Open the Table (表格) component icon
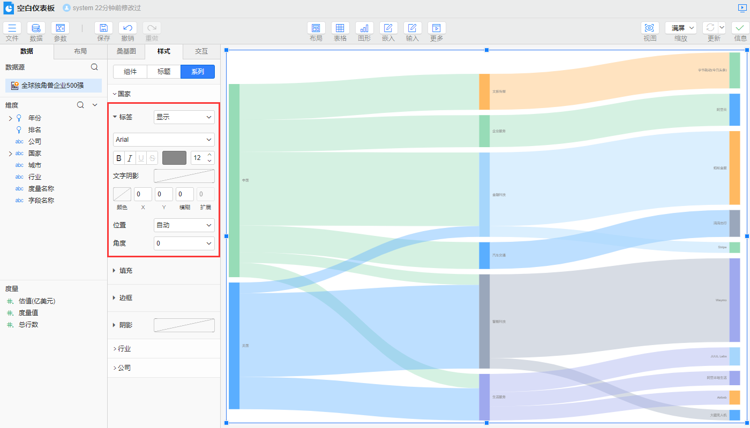The width and height of the screenshot is (750, 428). point(340,28)
